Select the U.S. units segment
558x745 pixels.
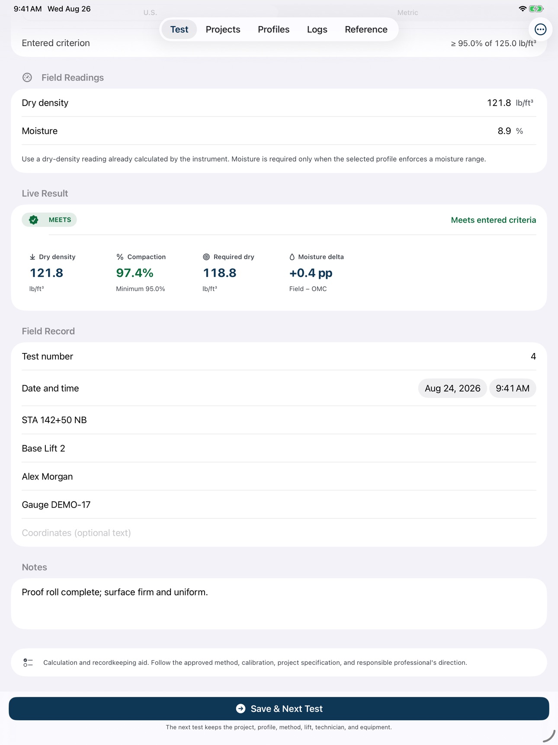pos(150,13)
